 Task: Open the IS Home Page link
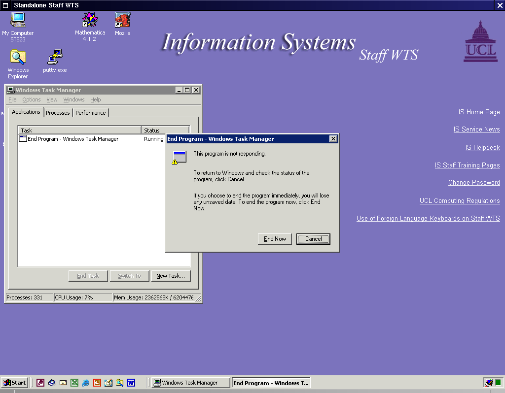(479, 112)
